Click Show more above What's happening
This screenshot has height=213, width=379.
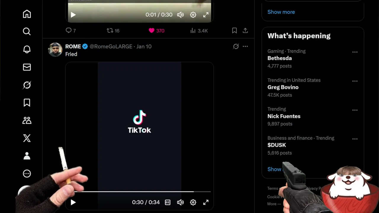281,12
